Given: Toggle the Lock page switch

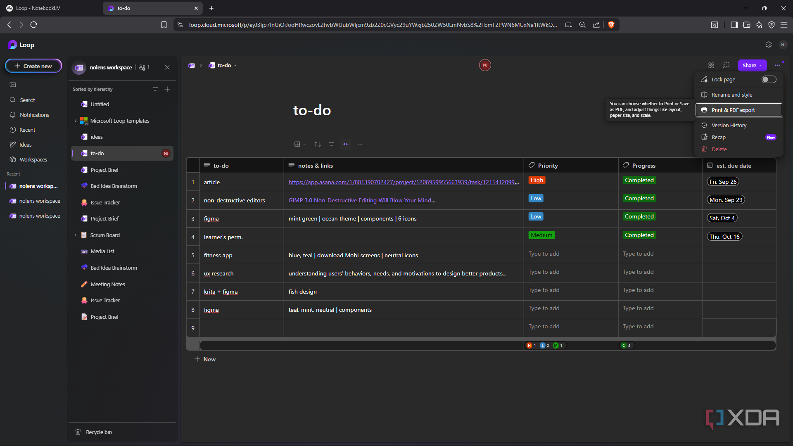Looking at the screenshot, I should click(769, 79).
